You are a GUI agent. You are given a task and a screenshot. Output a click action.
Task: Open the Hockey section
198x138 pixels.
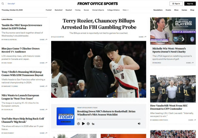tap(78, 10)
